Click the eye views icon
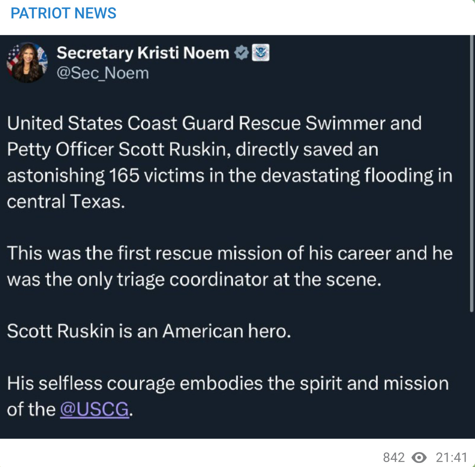This screenshot has height=467, width=475. [x=419, y=457]
